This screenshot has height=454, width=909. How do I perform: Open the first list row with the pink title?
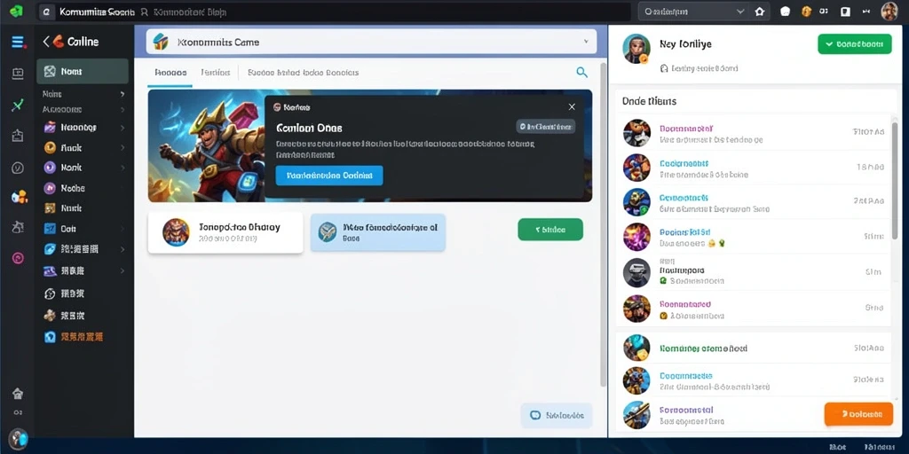[753, 134]
